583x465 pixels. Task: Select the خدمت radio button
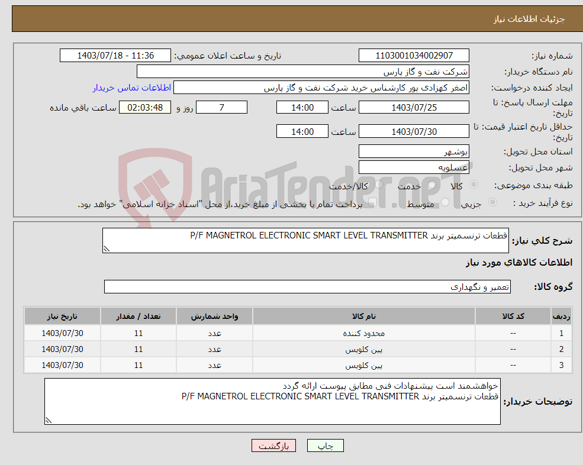point(432,185)
